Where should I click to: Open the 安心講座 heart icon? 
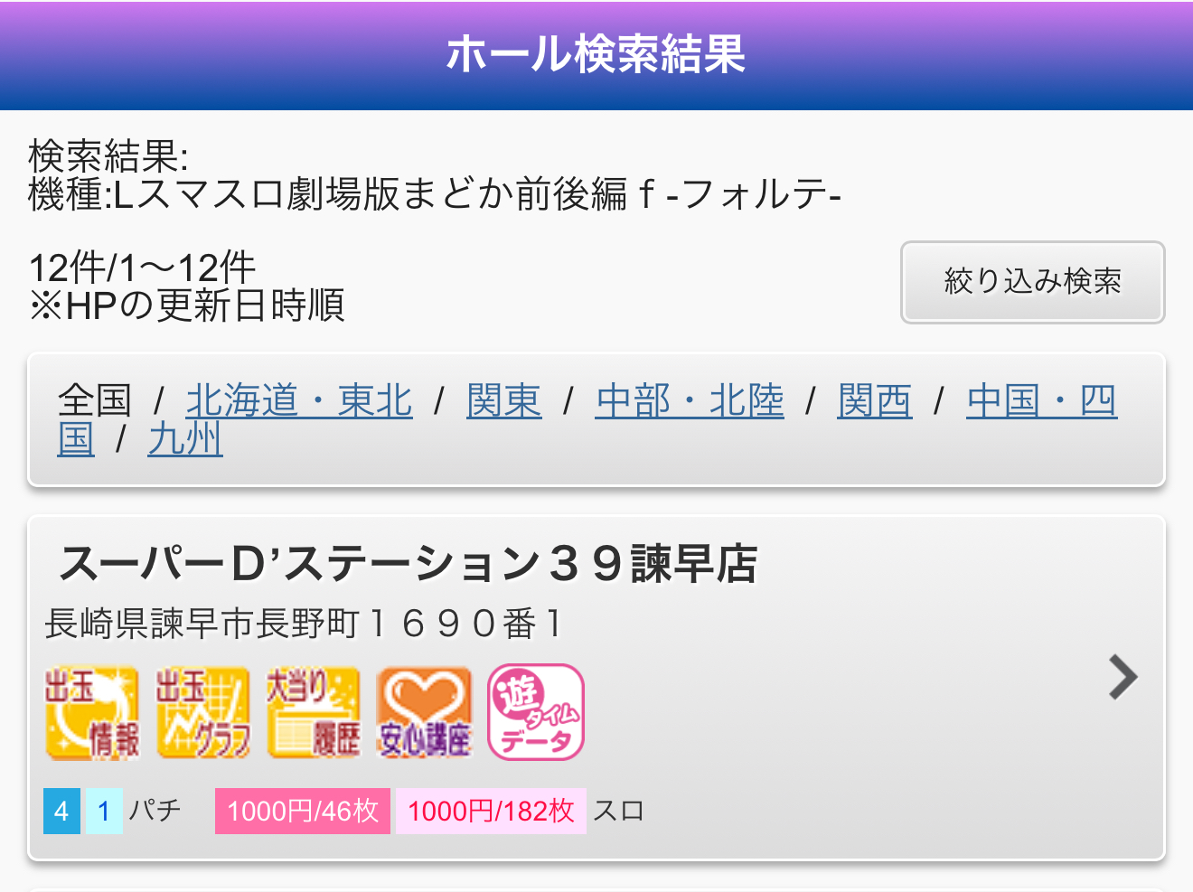click(425, 713)
